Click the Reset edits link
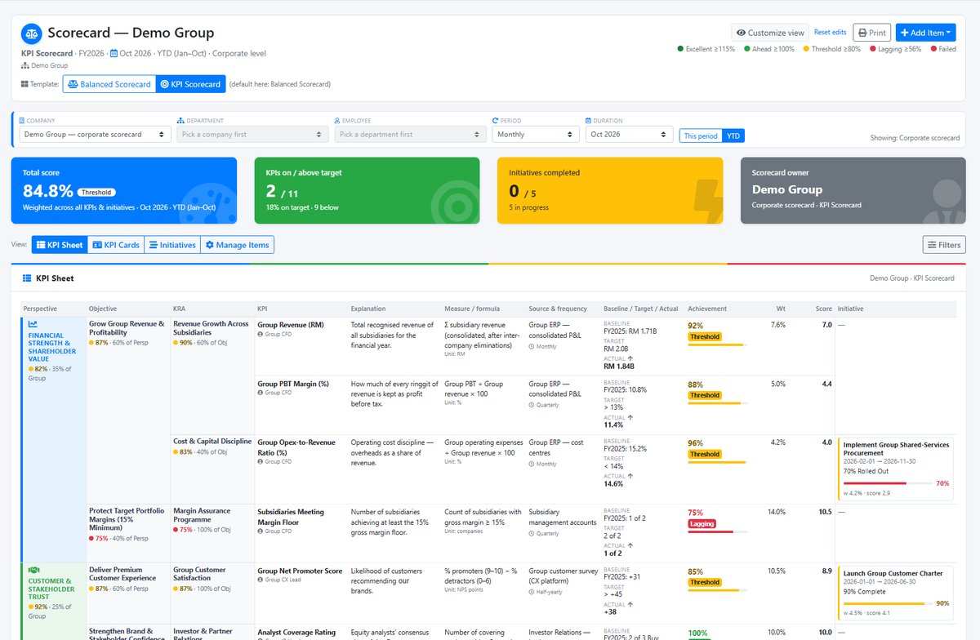This screenshot has height=640, width=980. pos(830,32)
